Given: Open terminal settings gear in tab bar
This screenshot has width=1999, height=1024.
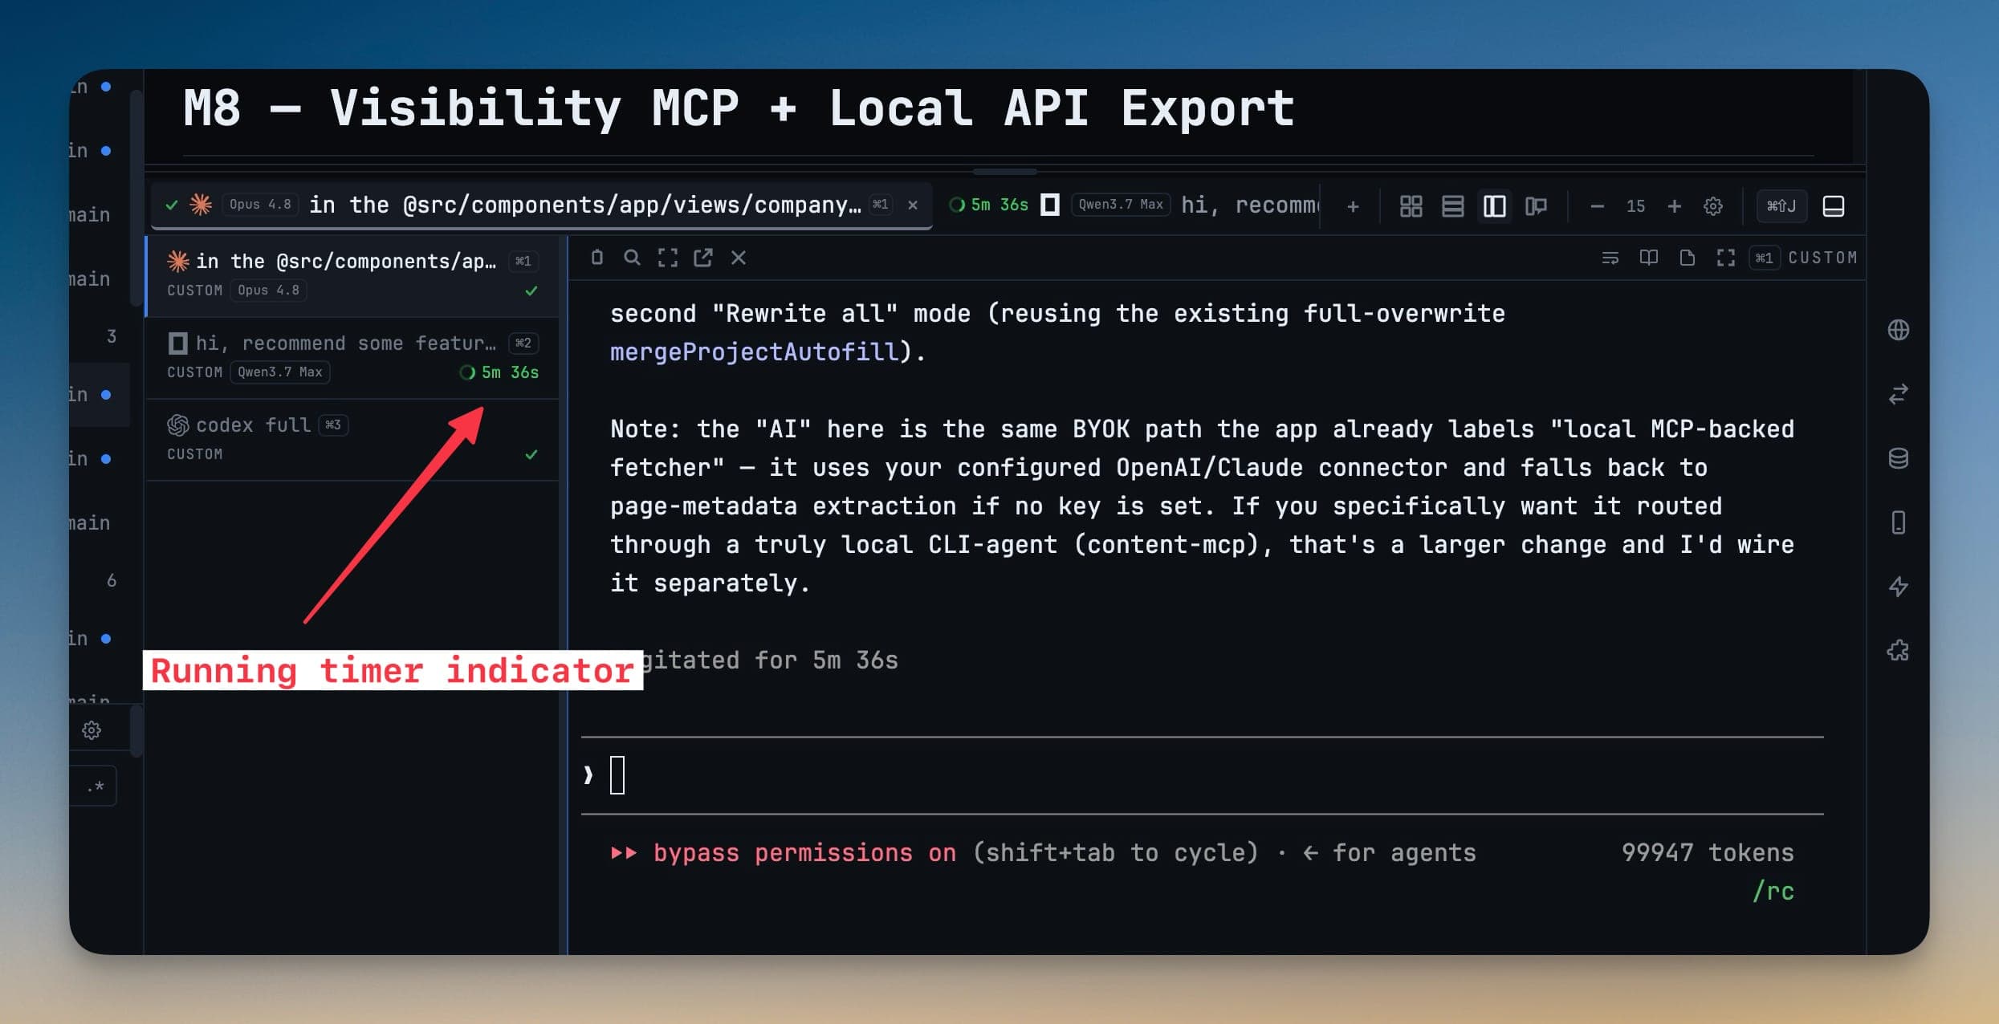Looking at the screenshot, I should click(1712, 206).
